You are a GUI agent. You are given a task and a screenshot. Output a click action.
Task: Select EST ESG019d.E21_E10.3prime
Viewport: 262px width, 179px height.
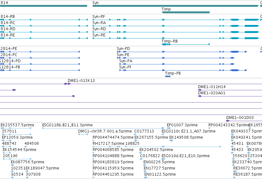click(186, 156)
